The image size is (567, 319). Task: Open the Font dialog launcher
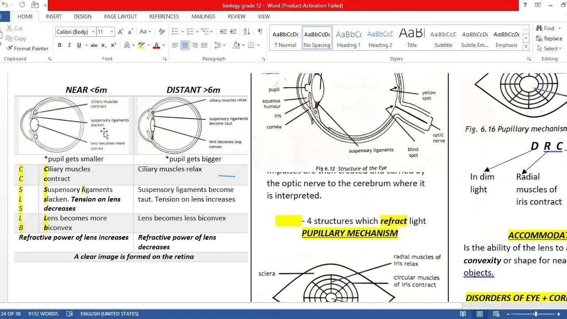[165, 59]
